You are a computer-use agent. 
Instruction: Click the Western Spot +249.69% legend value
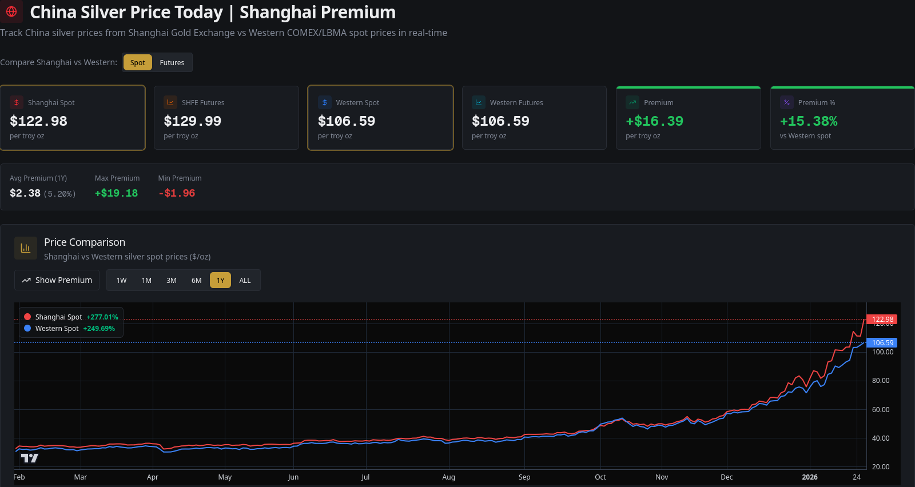99,329
